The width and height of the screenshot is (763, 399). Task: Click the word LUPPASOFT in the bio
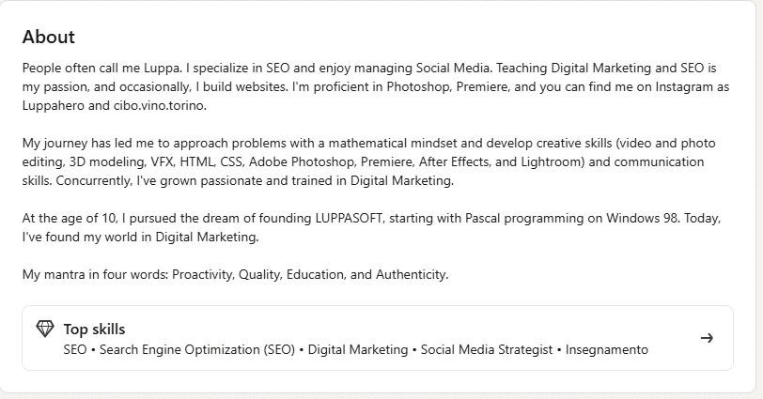click(350, 218)
